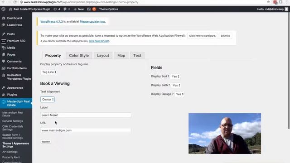Dismiss the Wordfence firewall notice
The height and width of the screenshot is (163, 290).
(x=225, y=36)
